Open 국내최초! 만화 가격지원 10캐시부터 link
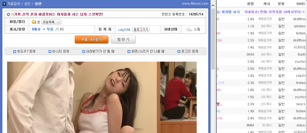Viewport: 307px width, 133px height. coord(274,12)
